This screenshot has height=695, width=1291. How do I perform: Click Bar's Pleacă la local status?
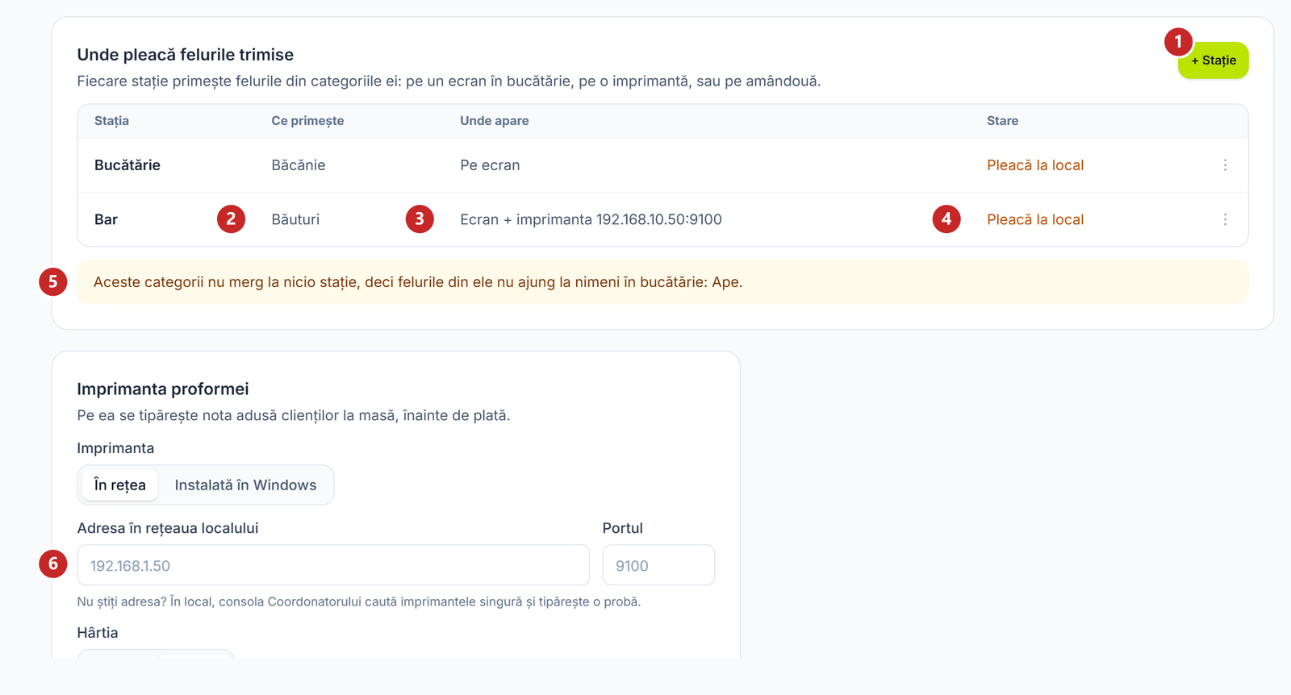coord(1035,219)
